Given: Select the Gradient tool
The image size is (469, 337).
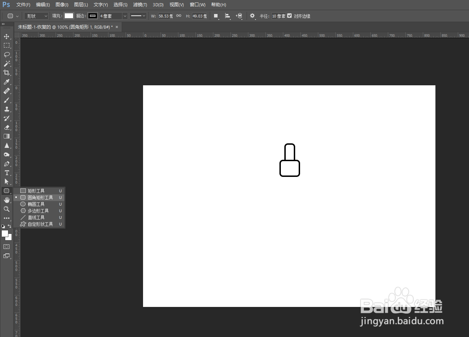Looking at the screenshot, I should pos(7,136).
